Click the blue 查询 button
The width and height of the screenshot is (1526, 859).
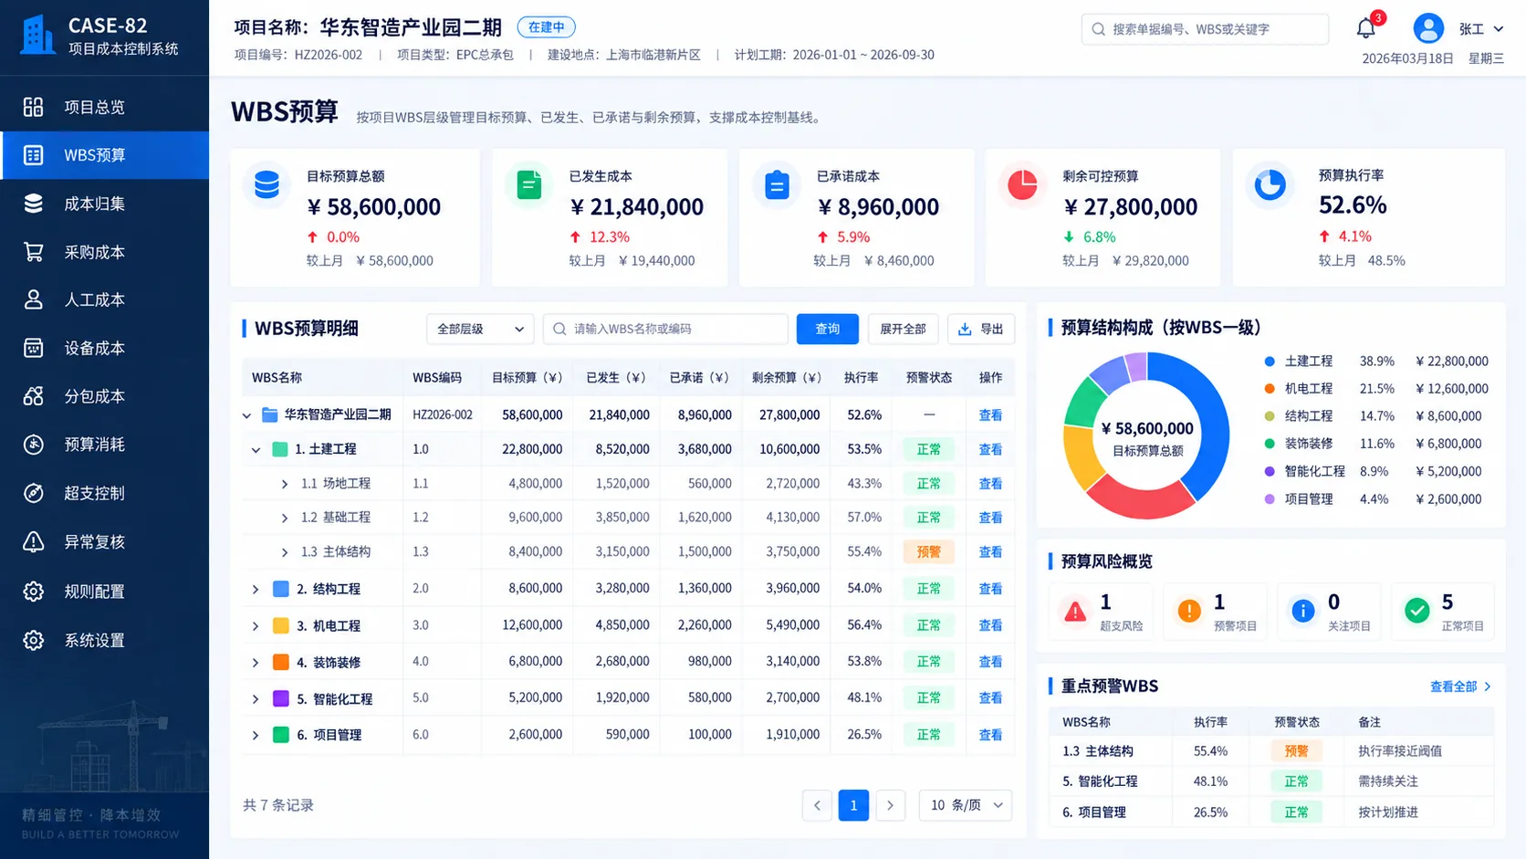(828, 329)
